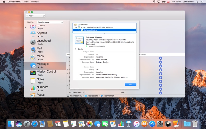Open info for the Pictures(readonly) row
This screenshot has height=129, width=206.
pyautogui.click(x=160, y=93)
